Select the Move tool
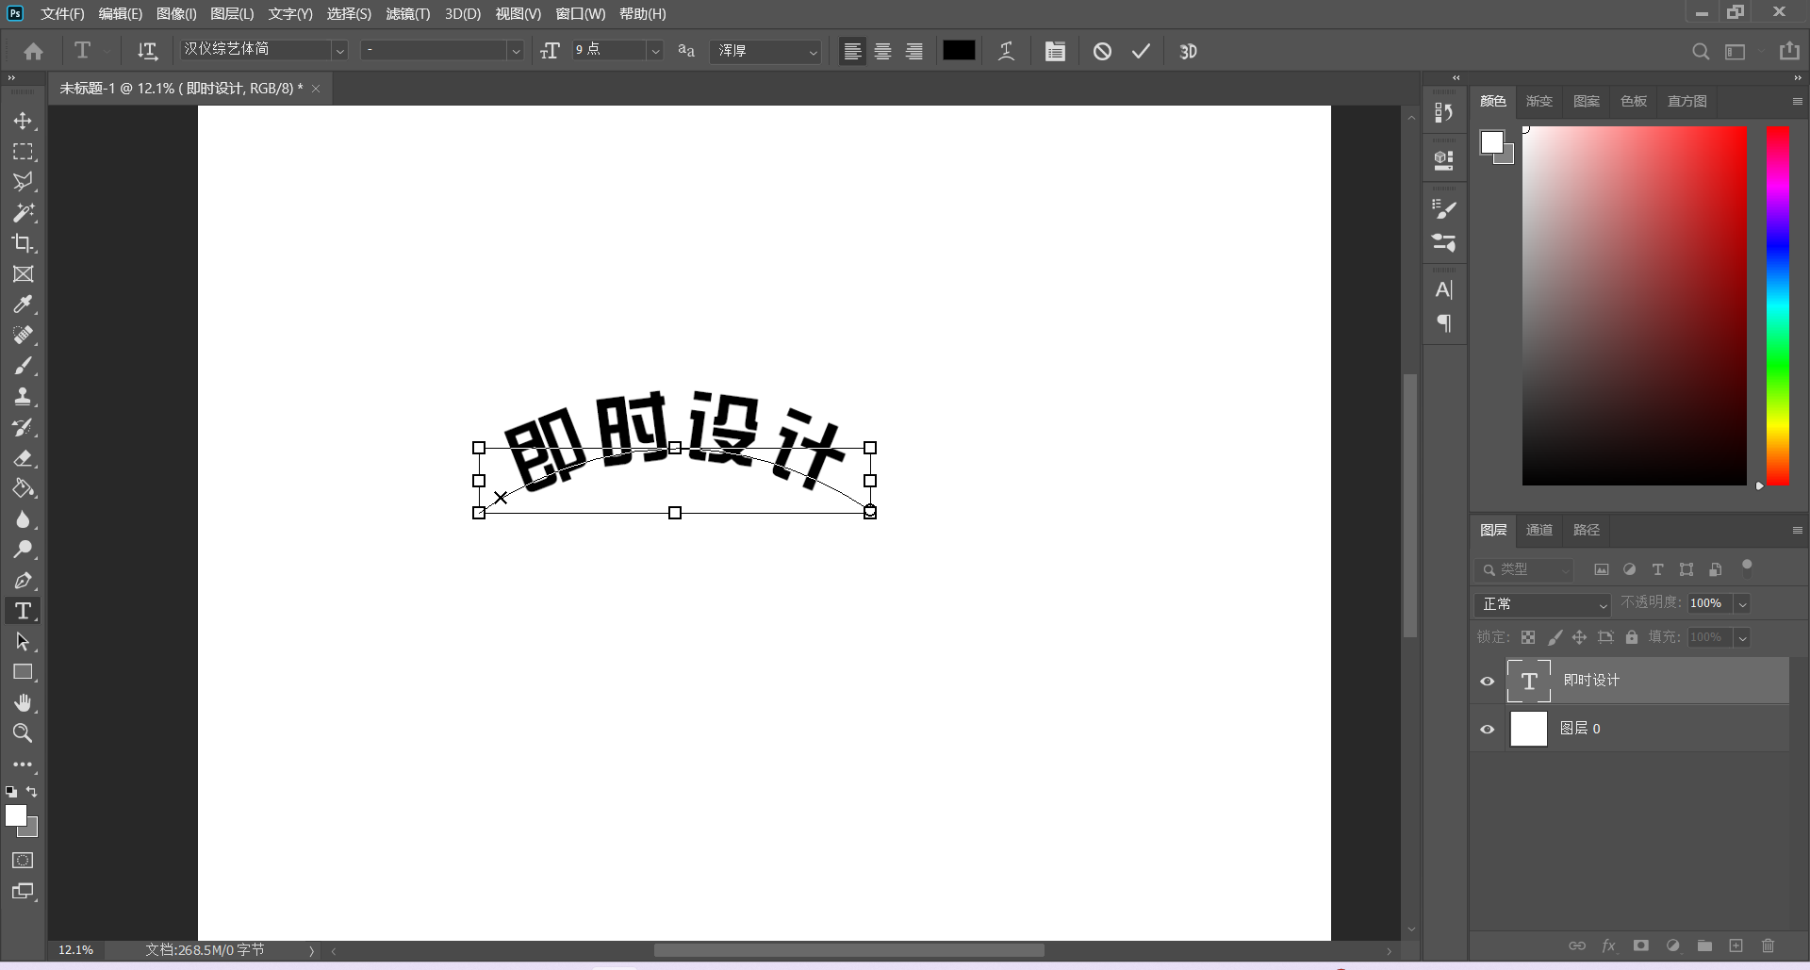Screen dimensions: 1810x970 click(x=23, y=122)
